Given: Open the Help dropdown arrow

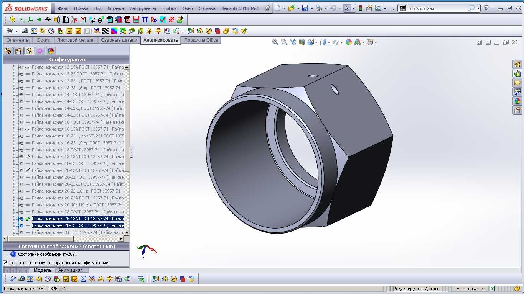Looking at the screenshot, I should pos(493,8).
